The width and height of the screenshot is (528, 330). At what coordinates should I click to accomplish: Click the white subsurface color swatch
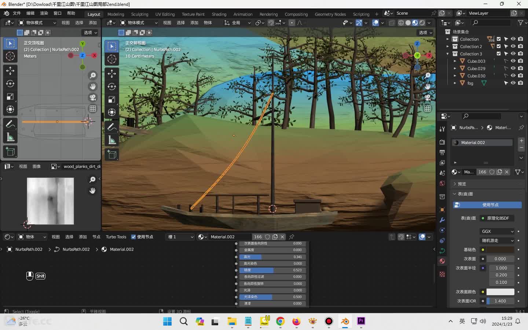[x=500, y=292]
